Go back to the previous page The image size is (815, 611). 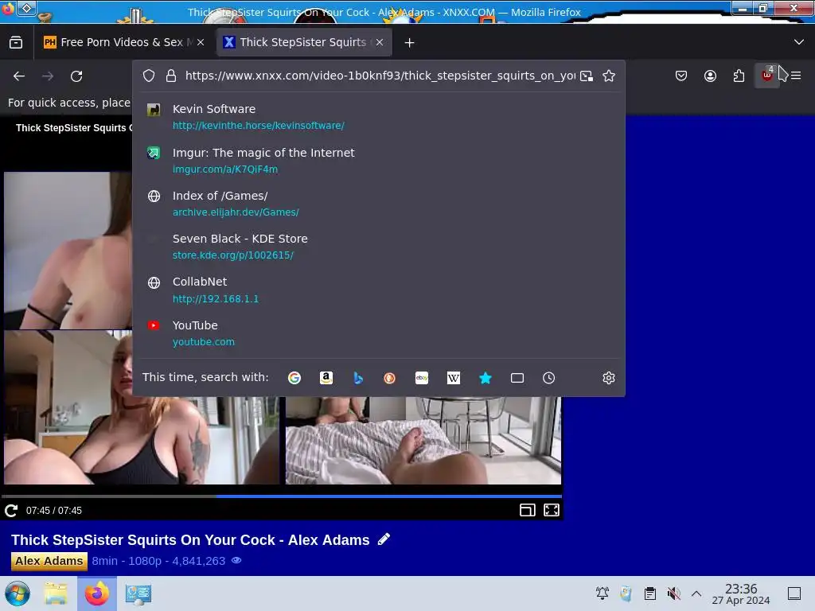pos(19,76)
